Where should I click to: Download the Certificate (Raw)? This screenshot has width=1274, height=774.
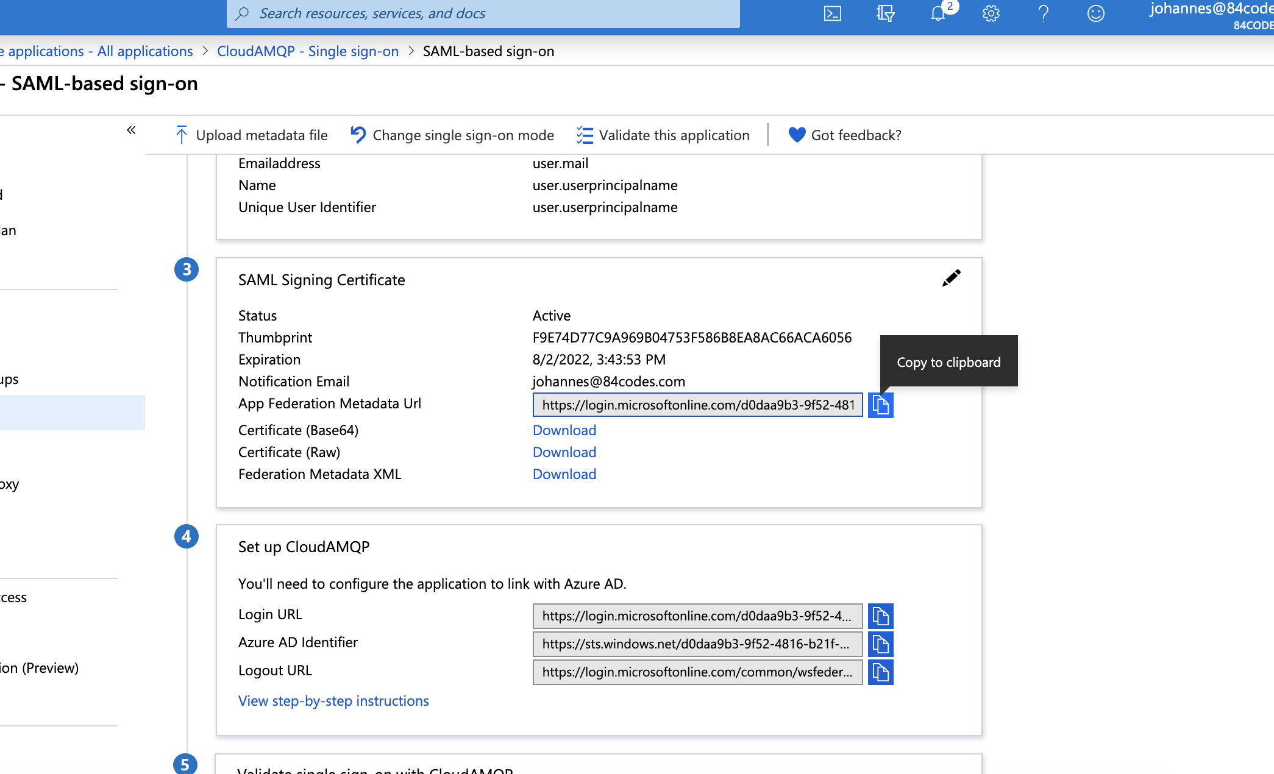[x=564, y=452]
